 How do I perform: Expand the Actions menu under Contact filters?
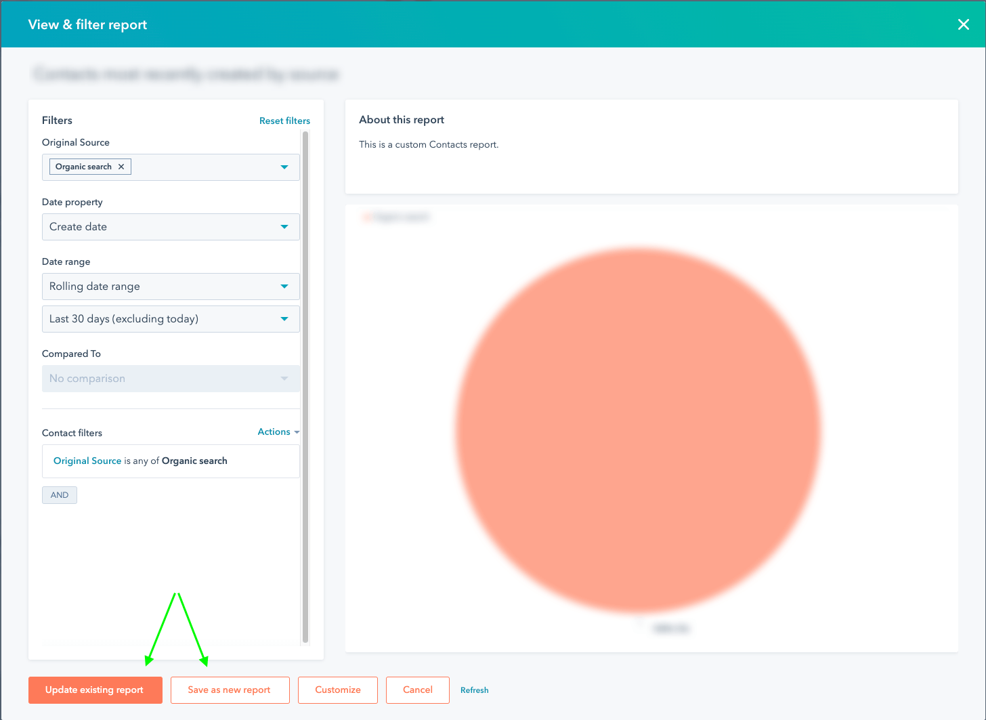274,431
